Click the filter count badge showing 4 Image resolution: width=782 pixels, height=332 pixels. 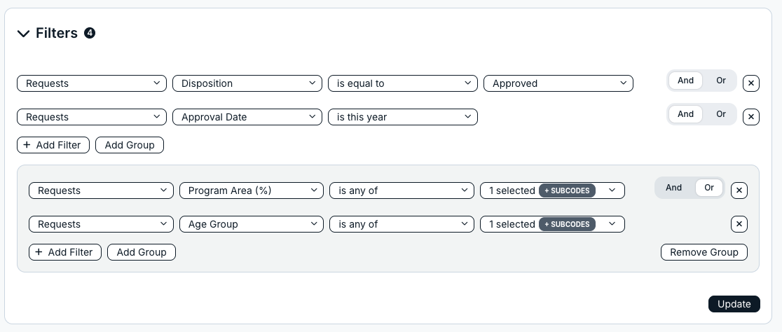click(x=90, y=33)
